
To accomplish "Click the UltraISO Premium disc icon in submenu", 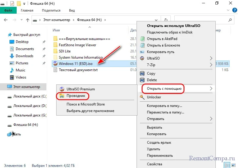I will pos(62,89).
